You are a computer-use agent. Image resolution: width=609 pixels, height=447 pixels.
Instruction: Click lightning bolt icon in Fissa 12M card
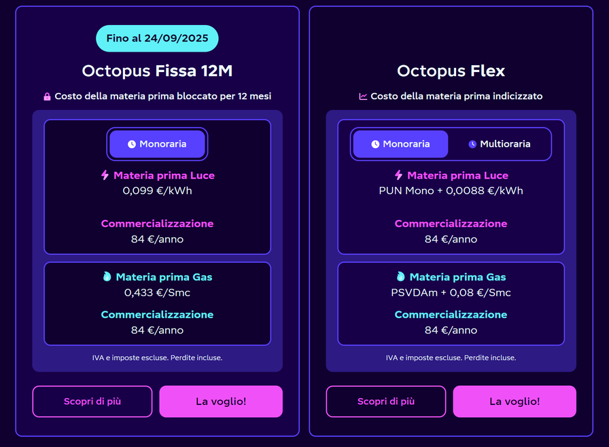click(x=105, y=175)
